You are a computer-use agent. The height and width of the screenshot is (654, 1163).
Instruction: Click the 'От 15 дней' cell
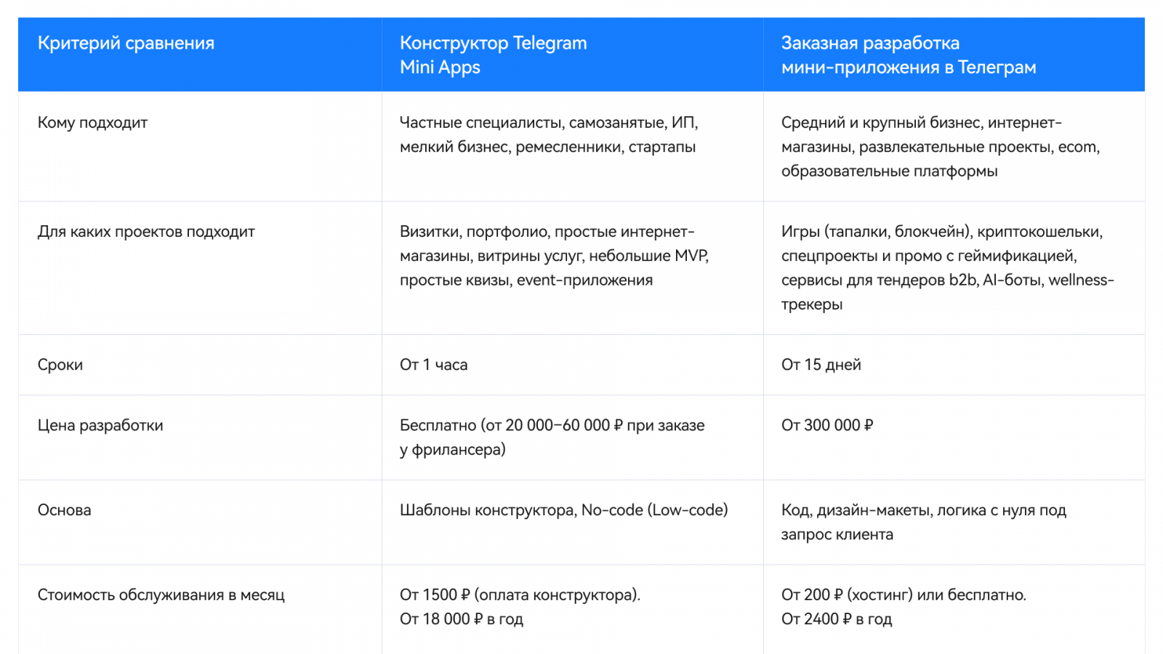(x=821, y=365)
